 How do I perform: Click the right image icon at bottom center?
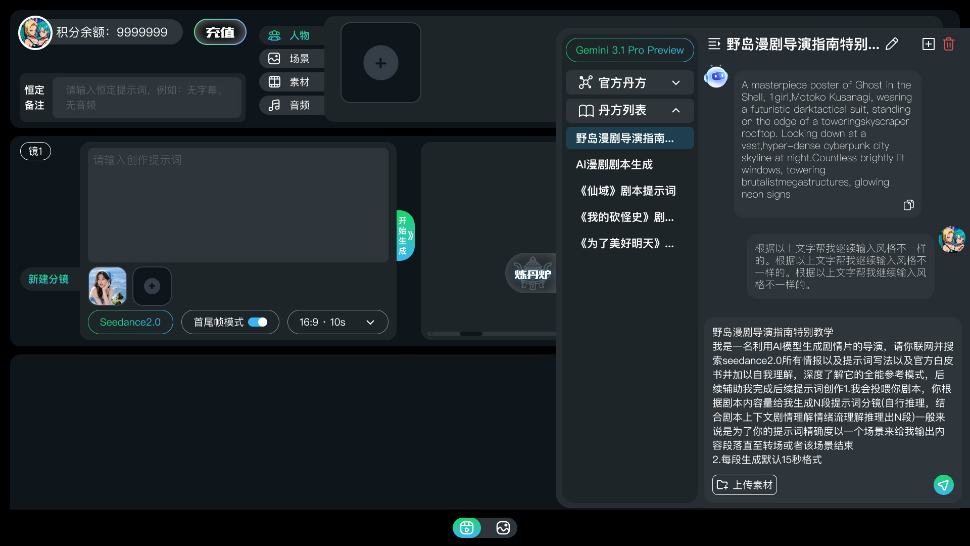point(503,527)
